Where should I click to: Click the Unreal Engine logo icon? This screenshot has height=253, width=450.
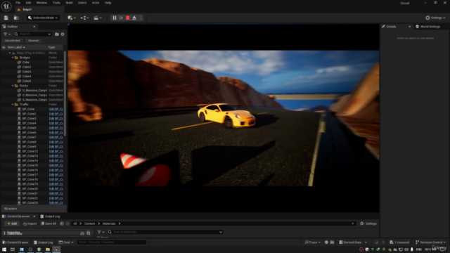(6, 6)
